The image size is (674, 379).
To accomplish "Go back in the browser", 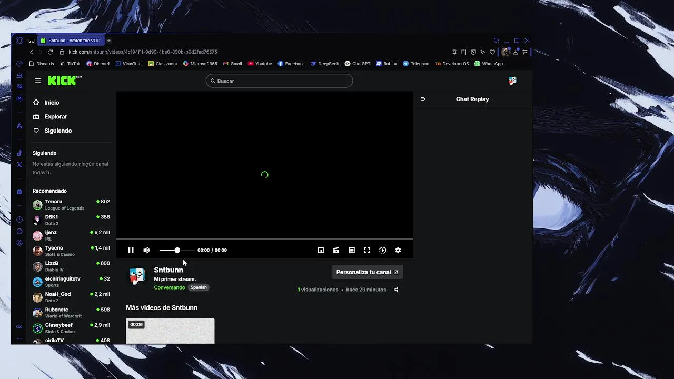I will [32, 52].
